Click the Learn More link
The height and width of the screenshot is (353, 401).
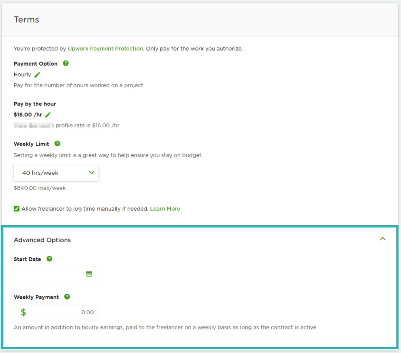click(165, 209)
